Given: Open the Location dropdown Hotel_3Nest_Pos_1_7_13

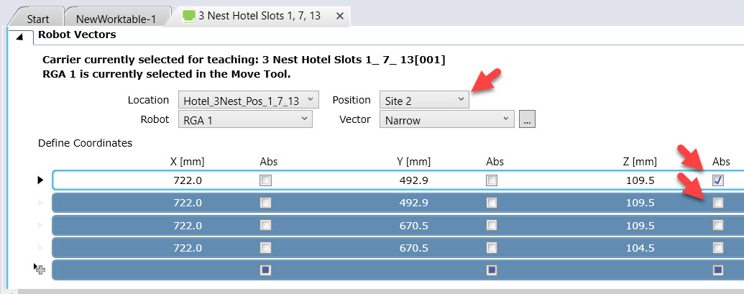Looking at the screenshot, I should (248, 100).
